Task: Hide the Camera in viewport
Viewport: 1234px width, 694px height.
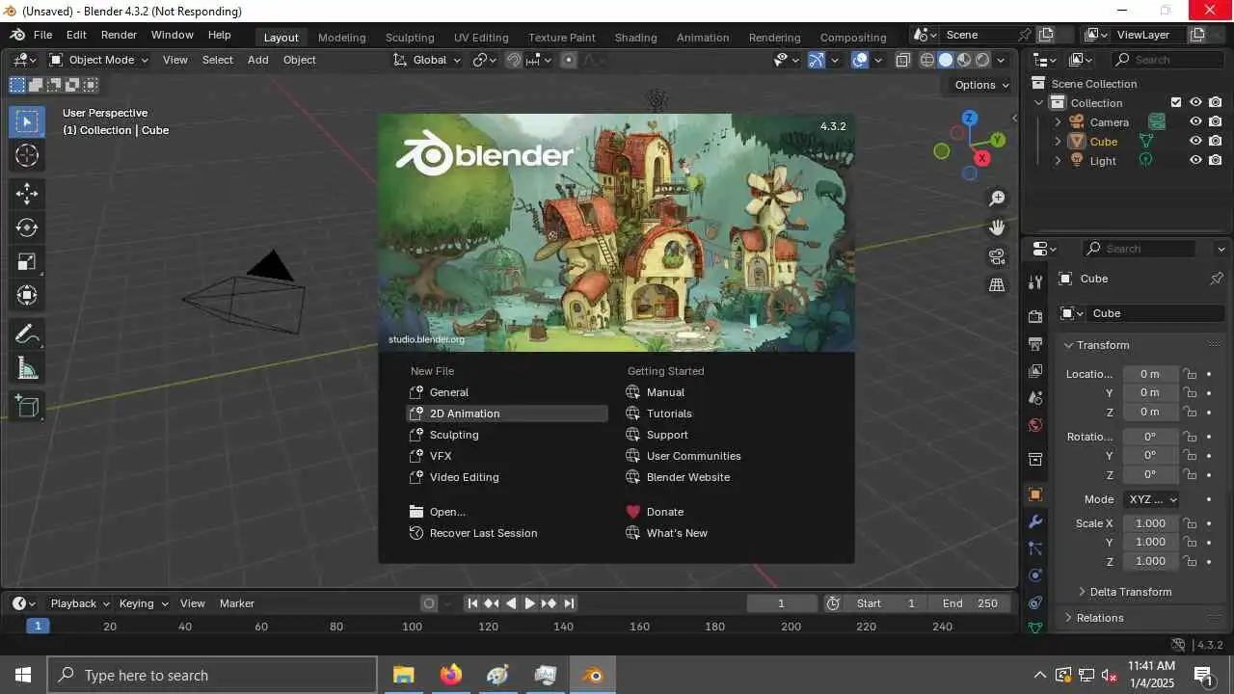Action: 1195,121
